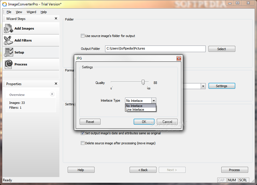
Task: Click the Process button at bottom right
Action: (x=234, y=170)
